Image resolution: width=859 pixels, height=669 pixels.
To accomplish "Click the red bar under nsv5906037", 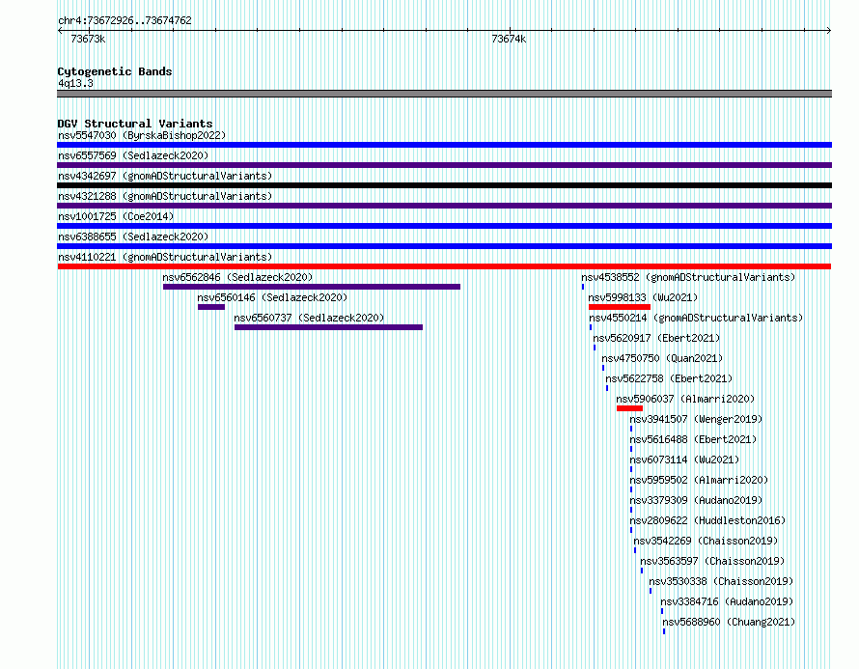I will pos(629,408).
